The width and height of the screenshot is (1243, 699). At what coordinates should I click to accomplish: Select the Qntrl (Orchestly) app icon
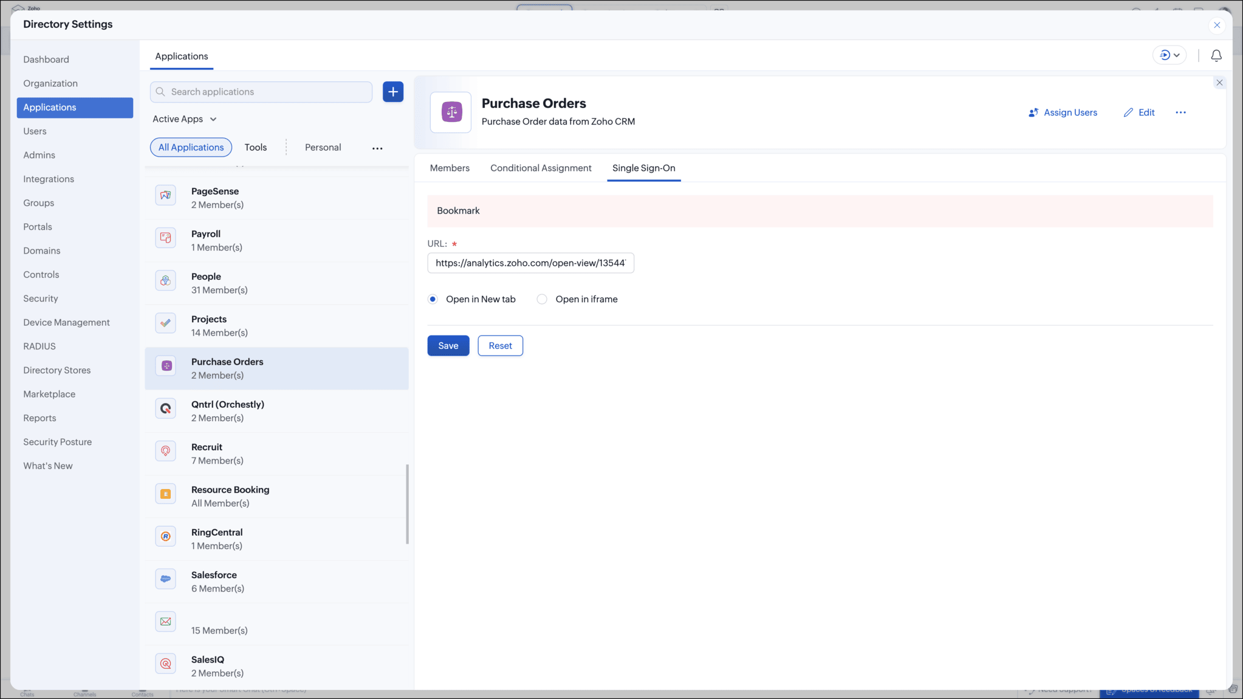pos(165,409)
